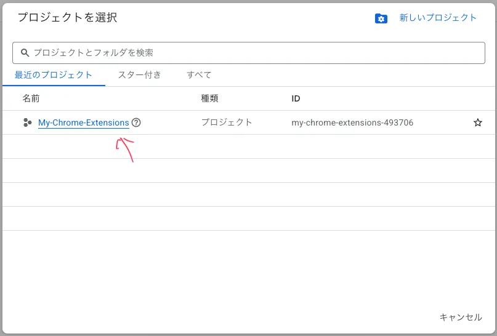The width and height of the screenshot is (497, 336).
Task: Switch to すべて tab
Action: 199,75
